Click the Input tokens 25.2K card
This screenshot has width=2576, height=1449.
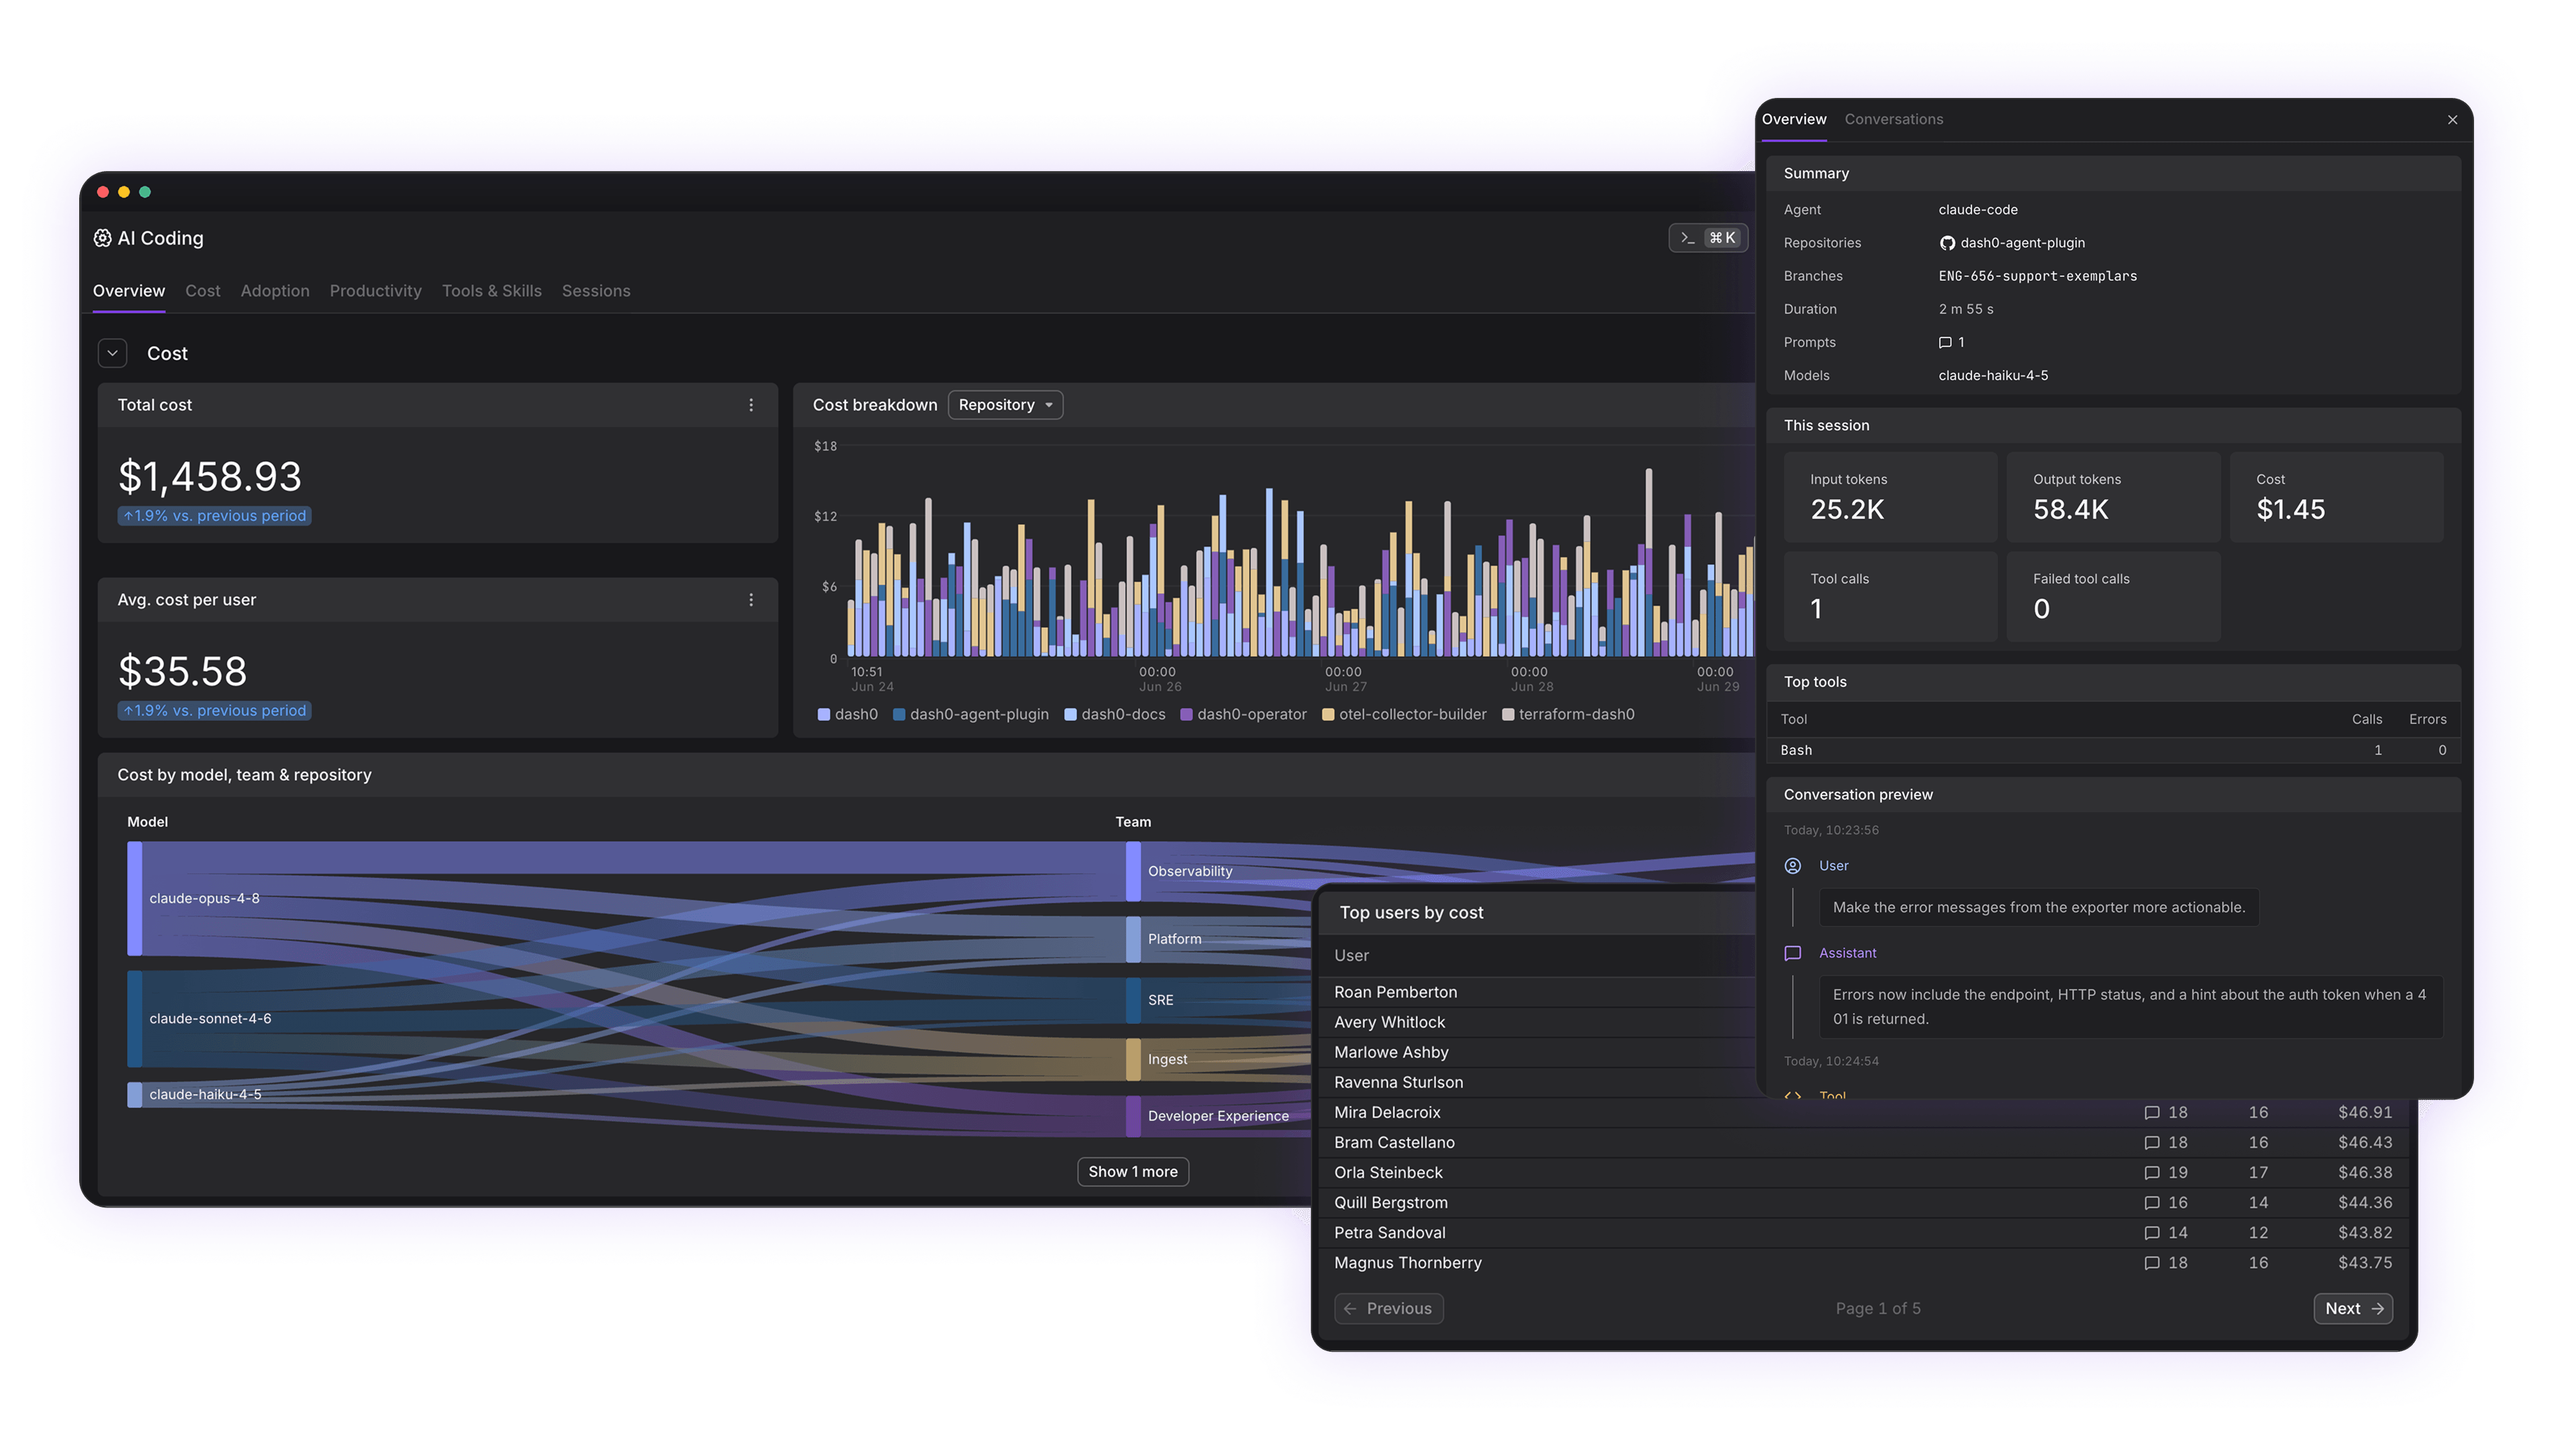tap(1890, 497)
